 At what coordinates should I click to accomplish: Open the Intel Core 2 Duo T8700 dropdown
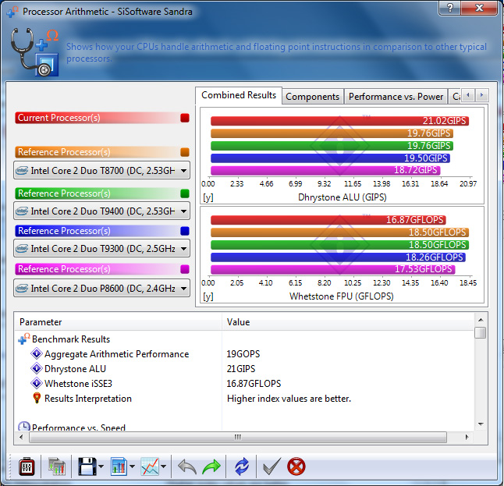click(101, 170)
